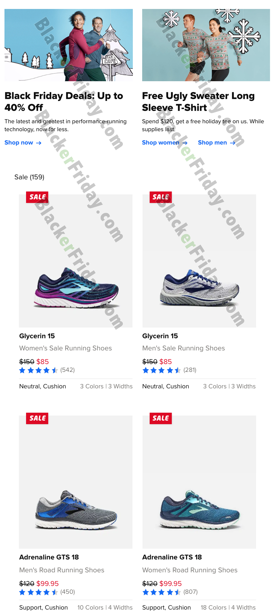
Task: View the gray Men's Glycerin 15 shoe image
Action: click(199, 261)
